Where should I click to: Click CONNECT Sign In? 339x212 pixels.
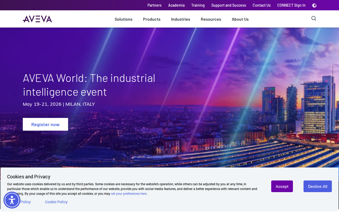[291, 5]
